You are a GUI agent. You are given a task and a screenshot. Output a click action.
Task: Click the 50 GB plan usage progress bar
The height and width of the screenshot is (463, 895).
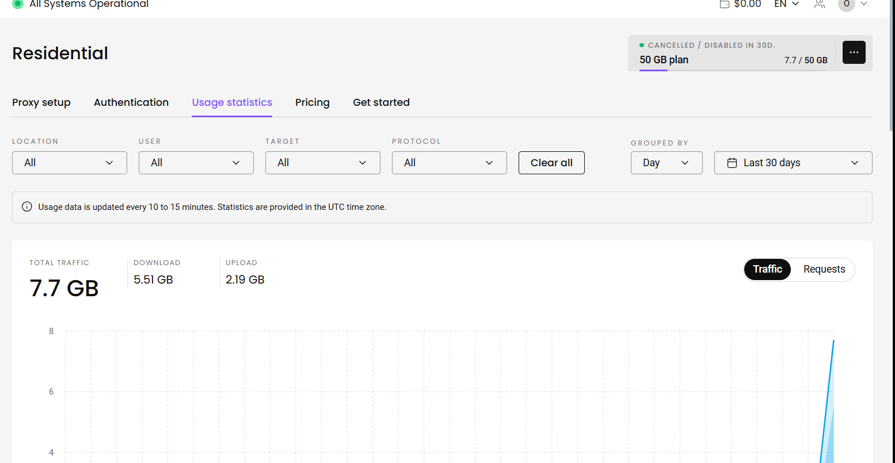(x=733, y=70)
